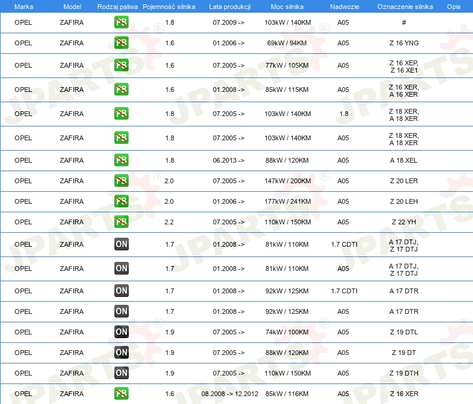Select the '07.2009 ->' production date cell
The height and width of the screenshot is (404, 473).
click(x=229, y=22)
